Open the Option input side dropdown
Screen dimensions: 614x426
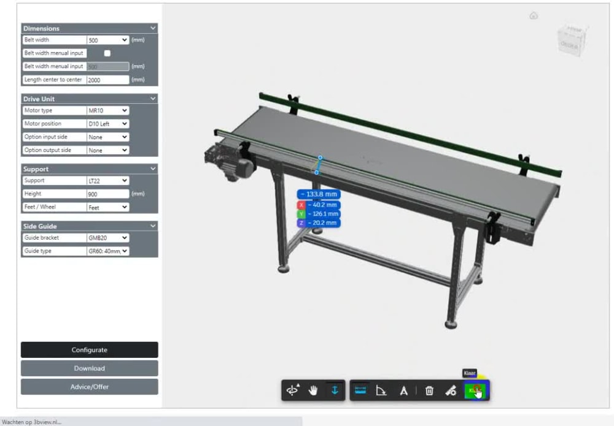(x=107, y=137)
